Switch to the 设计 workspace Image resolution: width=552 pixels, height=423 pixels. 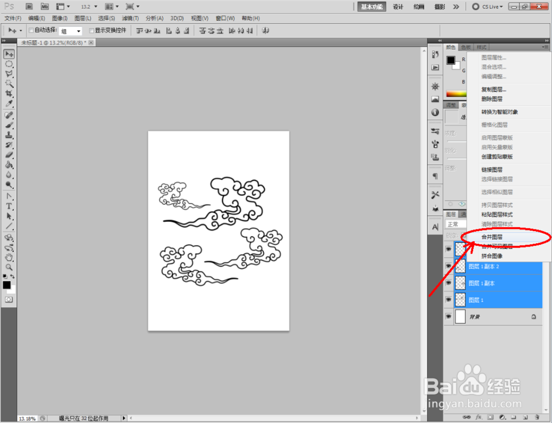(x=398, y=7)
